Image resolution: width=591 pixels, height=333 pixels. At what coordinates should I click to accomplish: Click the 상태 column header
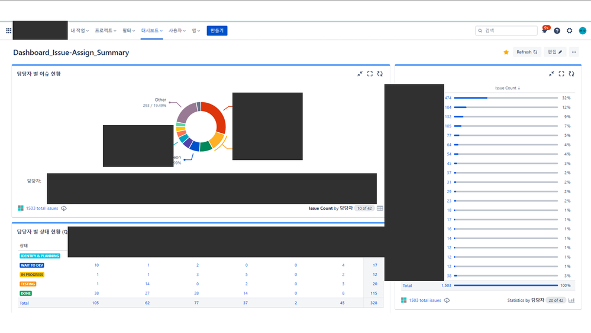(24, 246)
